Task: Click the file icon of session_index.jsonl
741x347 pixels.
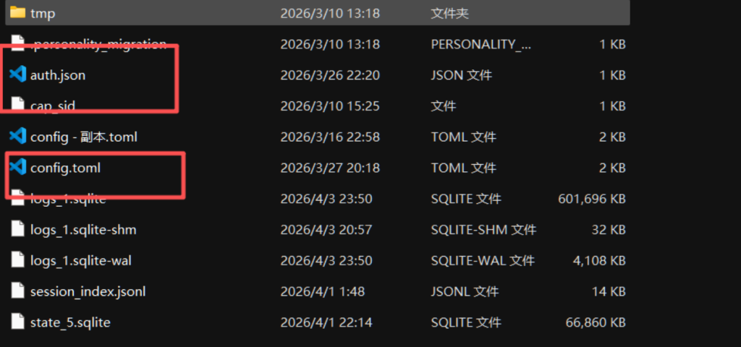Action: (17, 291)
